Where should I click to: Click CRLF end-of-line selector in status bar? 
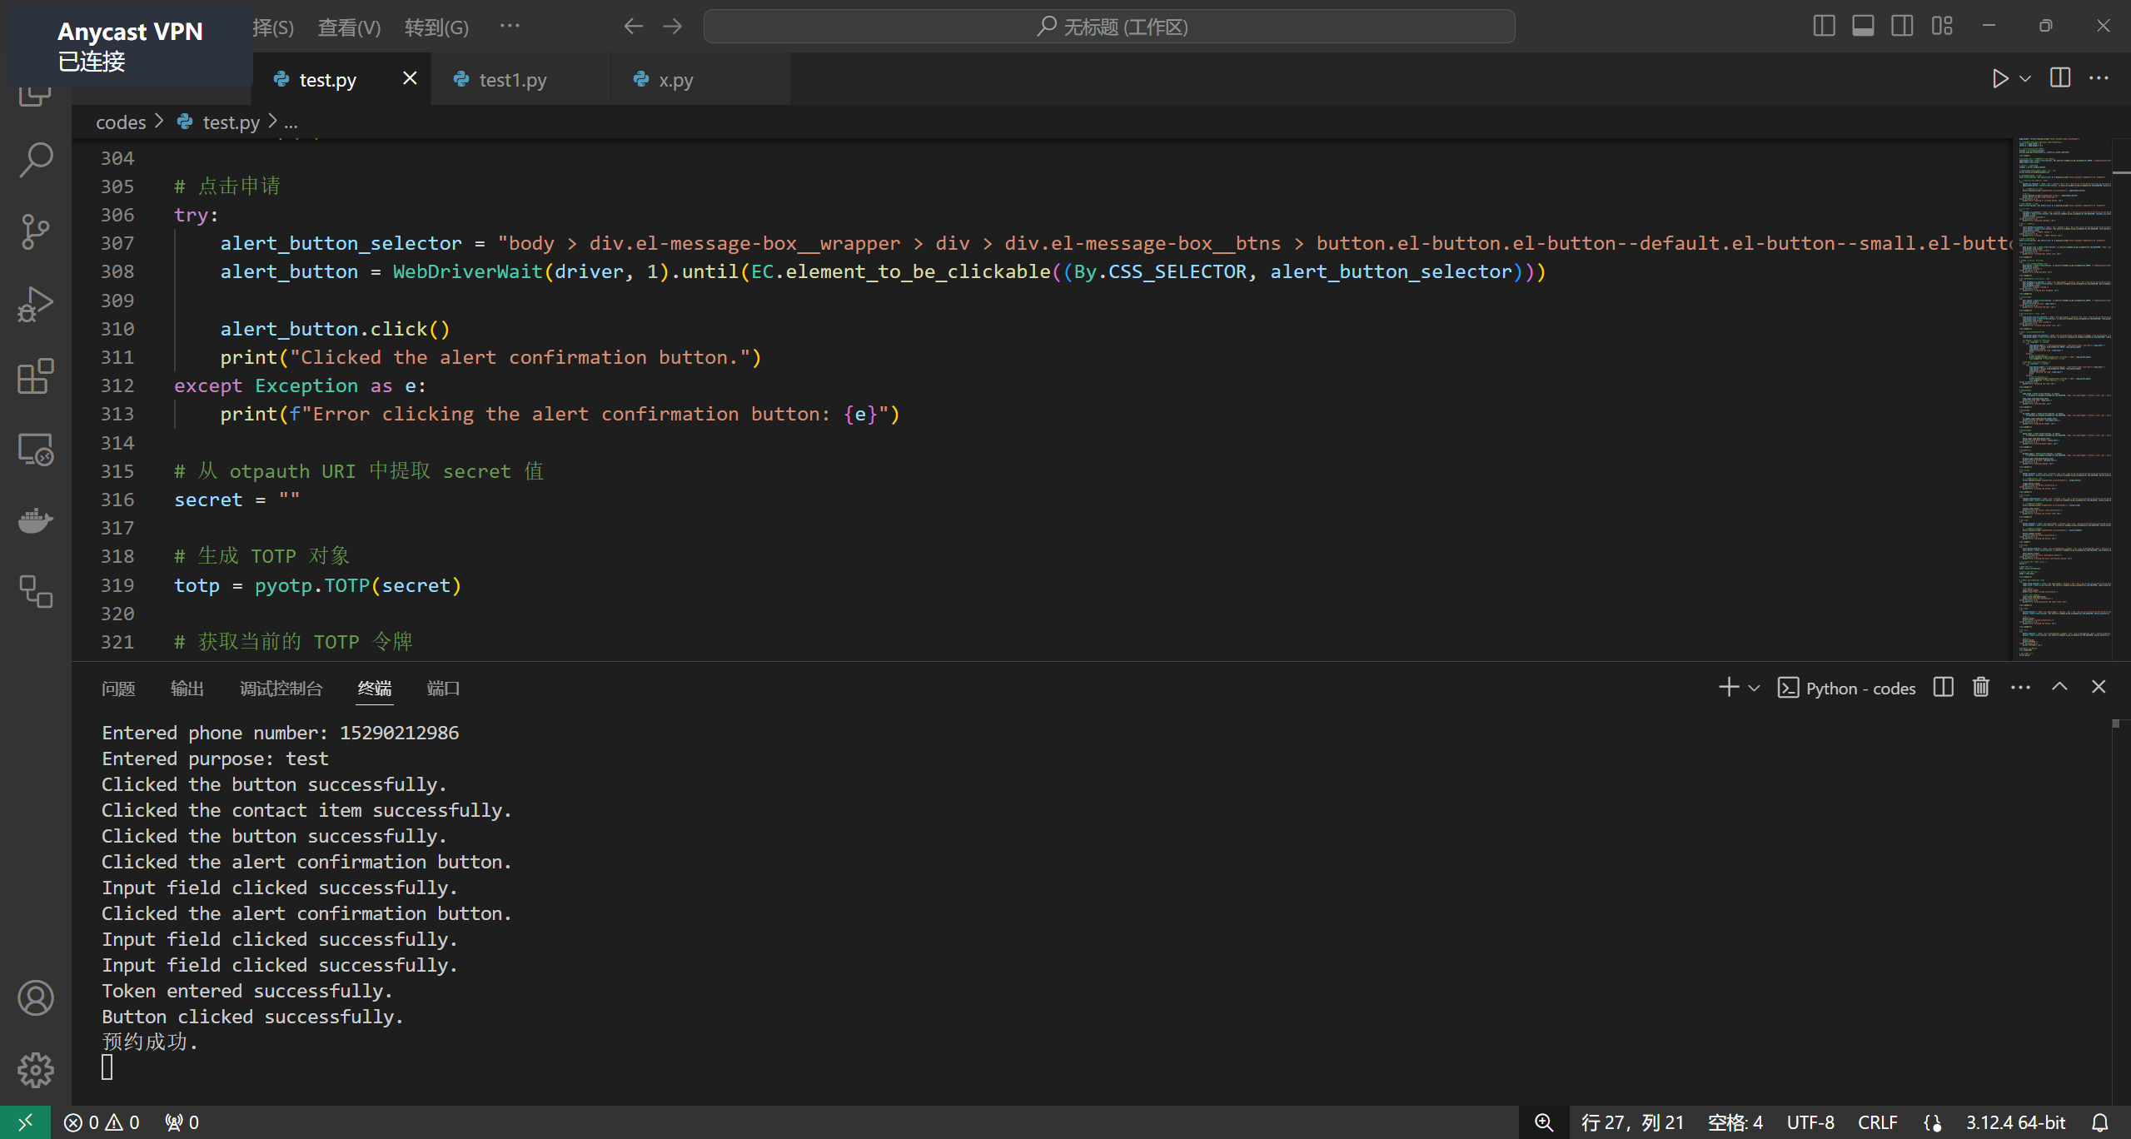[x=1877, y=1122]
